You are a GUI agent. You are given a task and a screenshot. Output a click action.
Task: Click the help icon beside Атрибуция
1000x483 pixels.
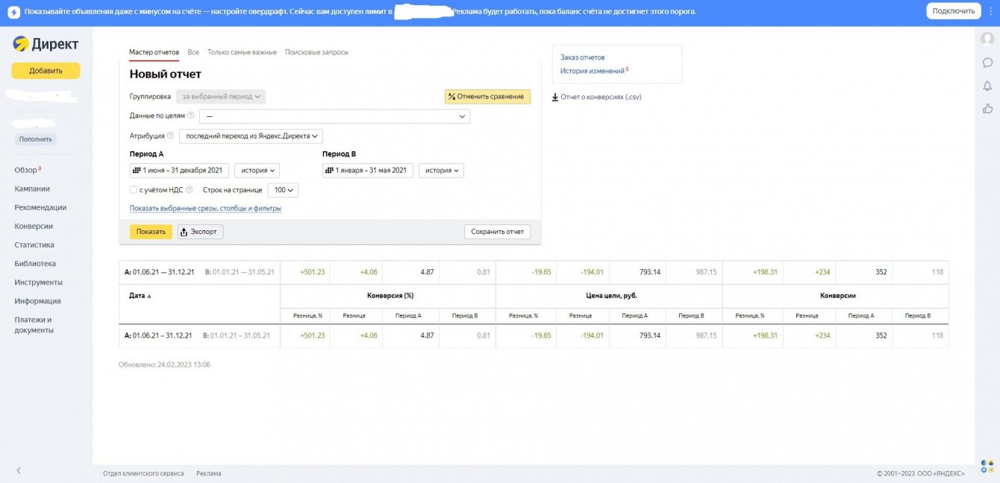coord(171,136)
